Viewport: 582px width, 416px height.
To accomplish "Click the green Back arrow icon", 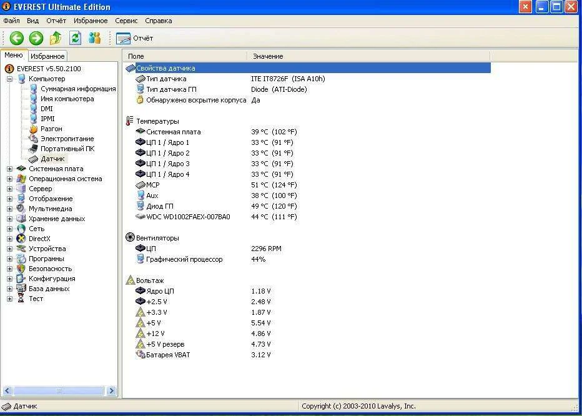I will (x=16, y=38).
